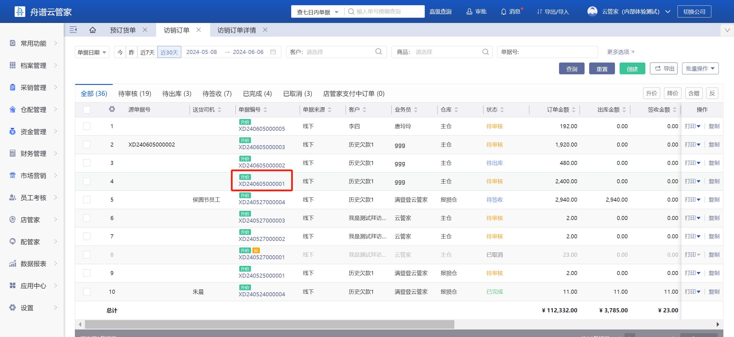Open table column settings gear
734x337 pixels.
tap(112, 109)
